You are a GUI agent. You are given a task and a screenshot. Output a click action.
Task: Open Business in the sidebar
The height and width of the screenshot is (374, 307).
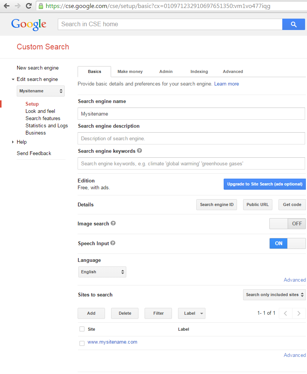pos(36,133)
